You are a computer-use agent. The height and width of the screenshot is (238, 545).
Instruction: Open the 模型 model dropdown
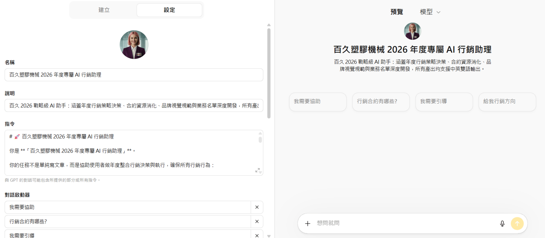(430, 12)
